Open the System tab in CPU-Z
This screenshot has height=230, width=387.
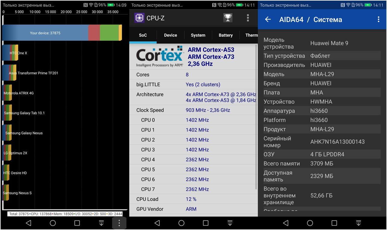click(x=198, y=35)
